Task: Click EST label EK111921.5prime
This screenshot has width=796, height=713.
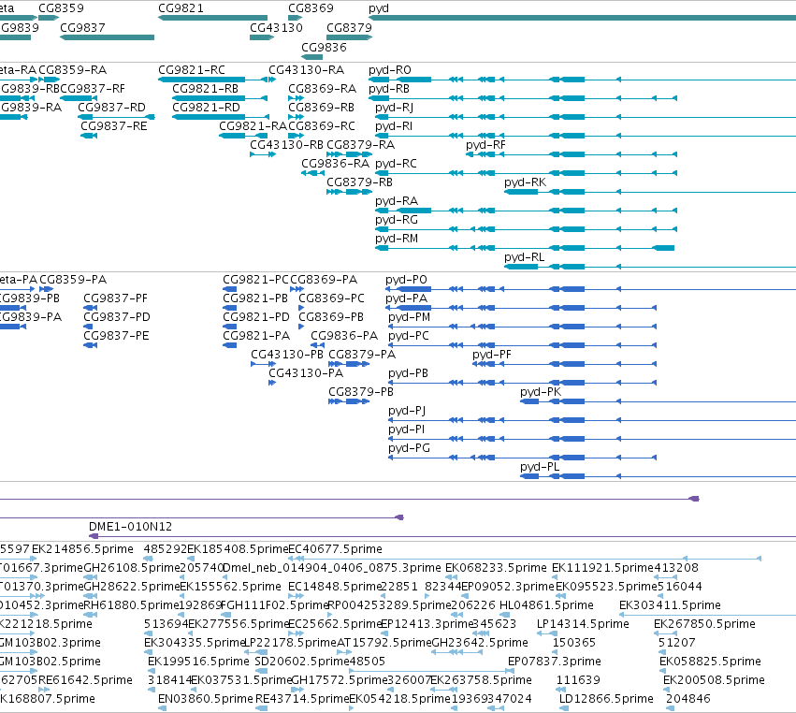Action: coord(602,567)
